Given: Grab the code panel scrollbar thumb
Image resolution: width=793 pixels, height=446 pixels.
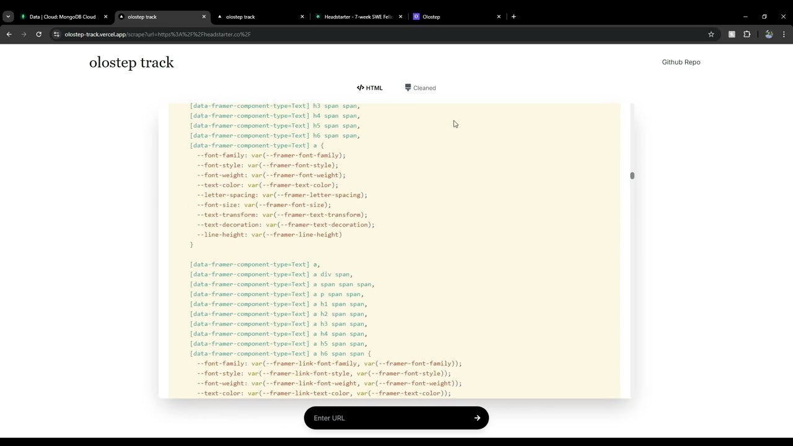Looking at the screenshot, I should click(x=632, y=176).
